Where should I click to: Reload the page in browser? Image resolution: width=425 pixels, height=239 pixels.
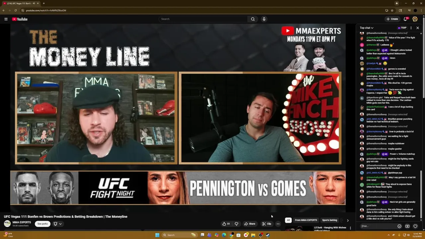point(16,10)
